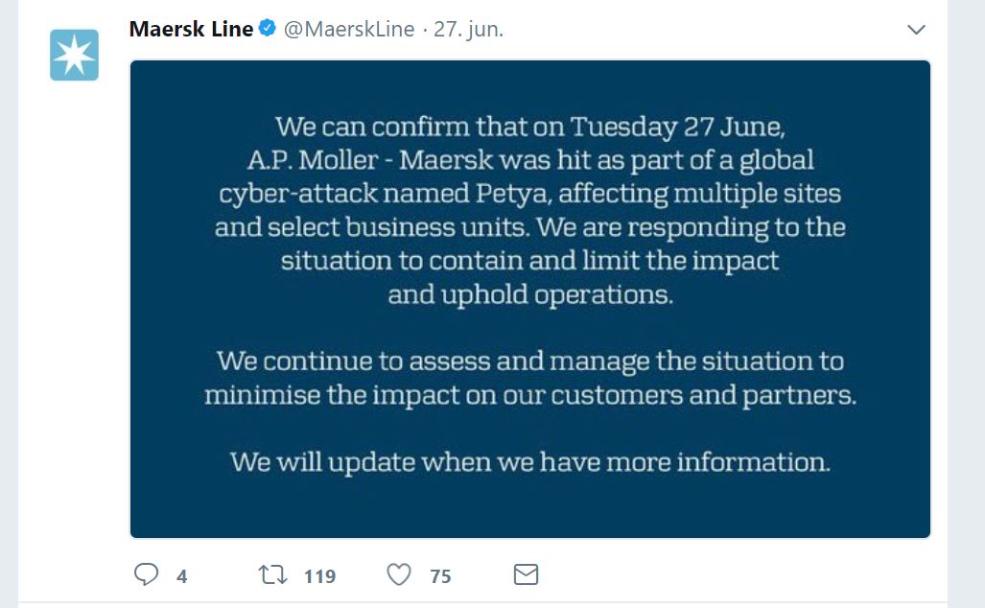The width and height of the screenshot is (985, 608).
Task: Open the tweet via the 27. jun. timestamp
Action: (468, 29)
